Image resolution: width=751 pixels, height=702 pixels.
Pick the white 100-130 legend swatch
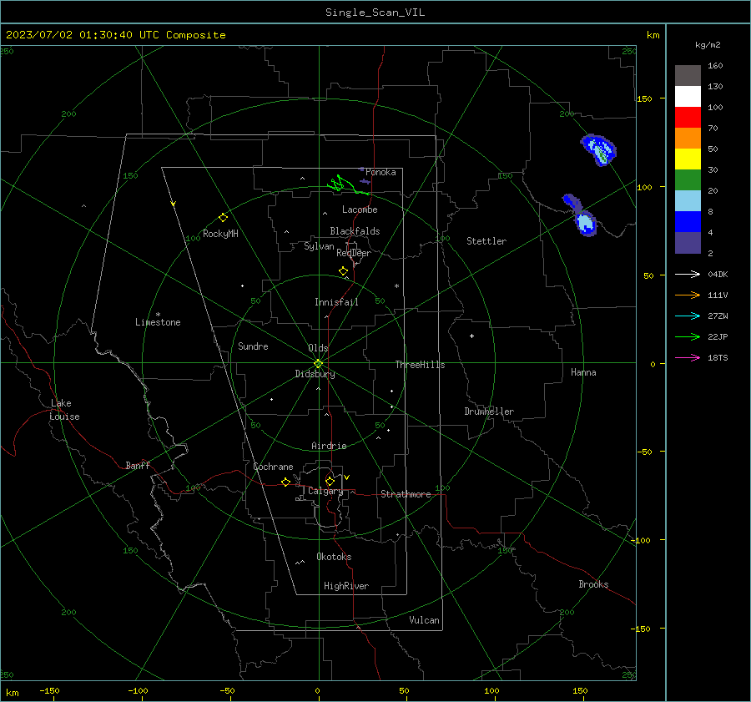pos(688,97)
